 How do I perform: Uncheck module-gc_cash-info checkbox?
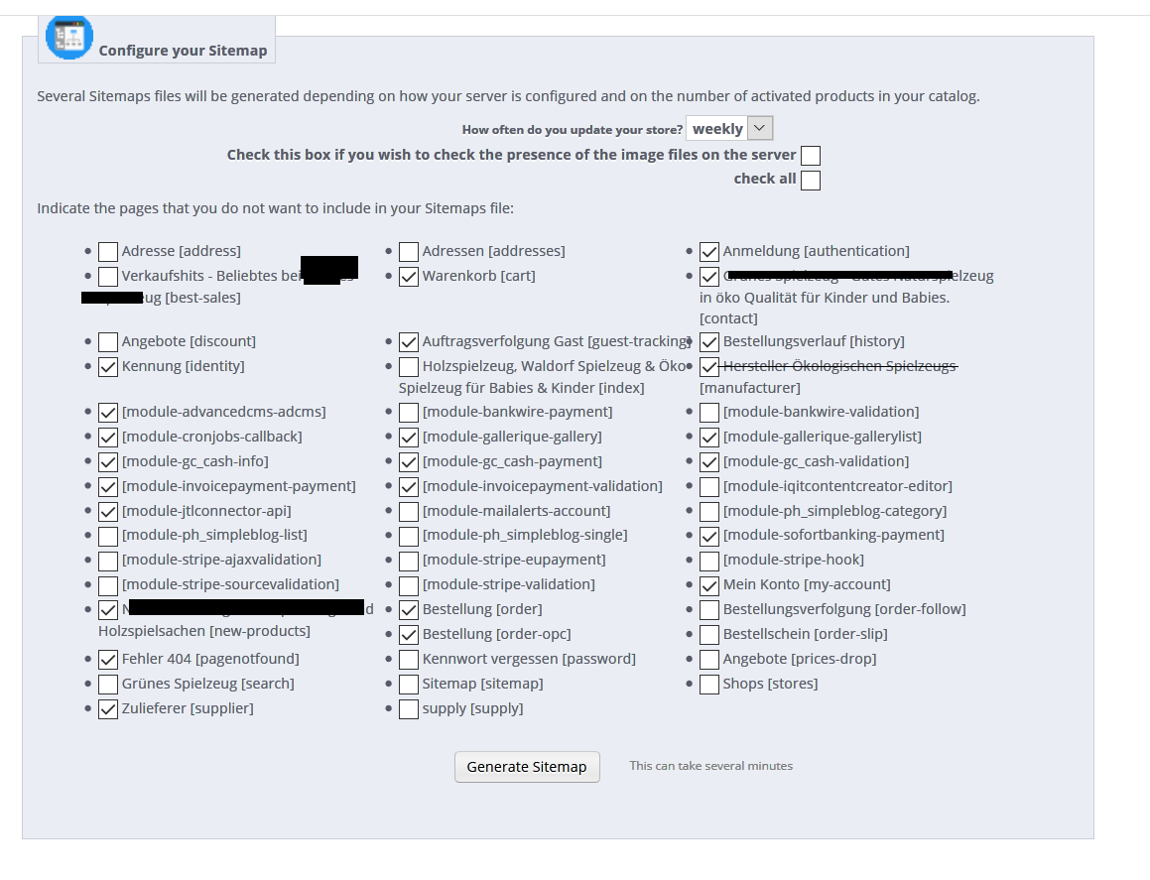[x=108, y=462]
